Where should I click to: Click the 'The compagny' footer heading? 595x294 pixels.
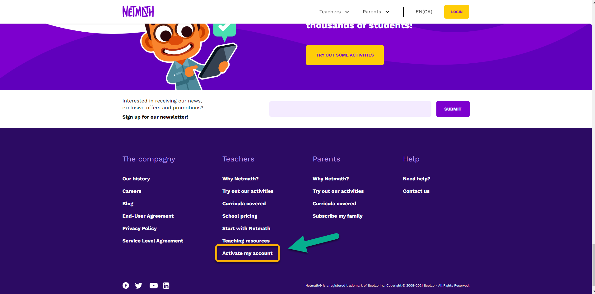(x=149, y=159)
